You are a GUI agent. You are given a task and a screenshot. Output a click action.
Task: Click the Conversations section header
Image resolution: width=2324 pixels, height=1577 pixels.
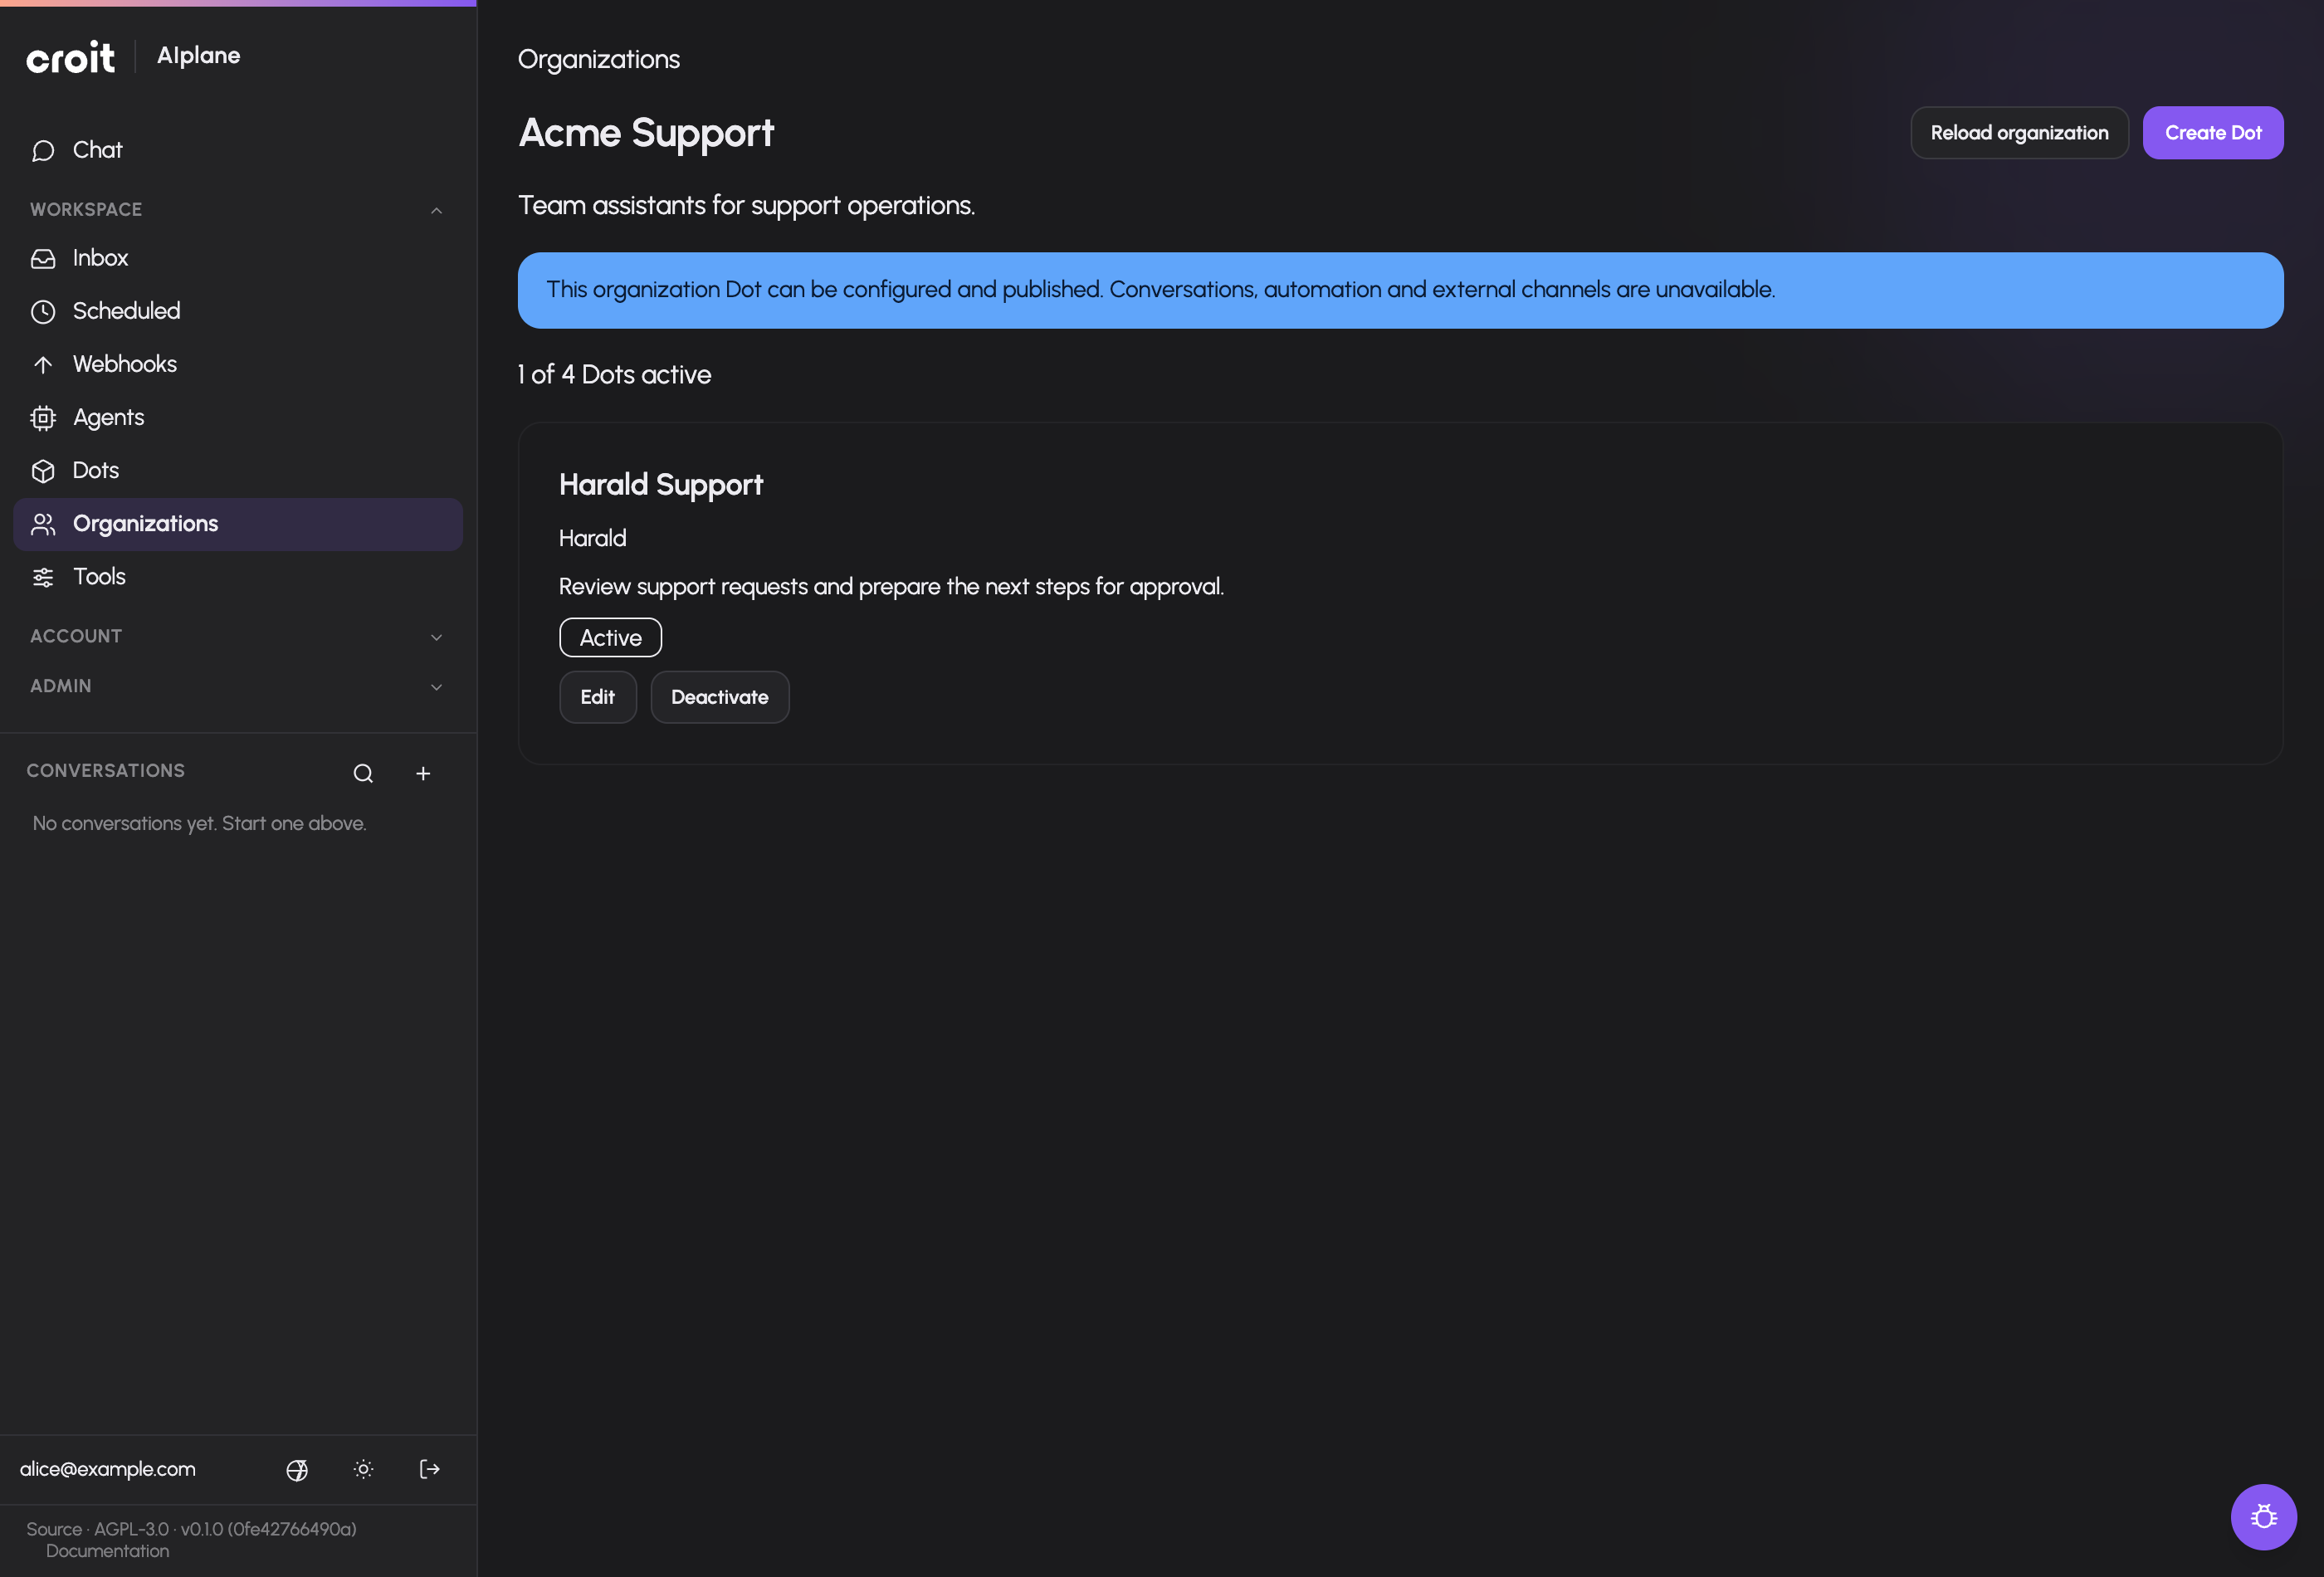105,771
